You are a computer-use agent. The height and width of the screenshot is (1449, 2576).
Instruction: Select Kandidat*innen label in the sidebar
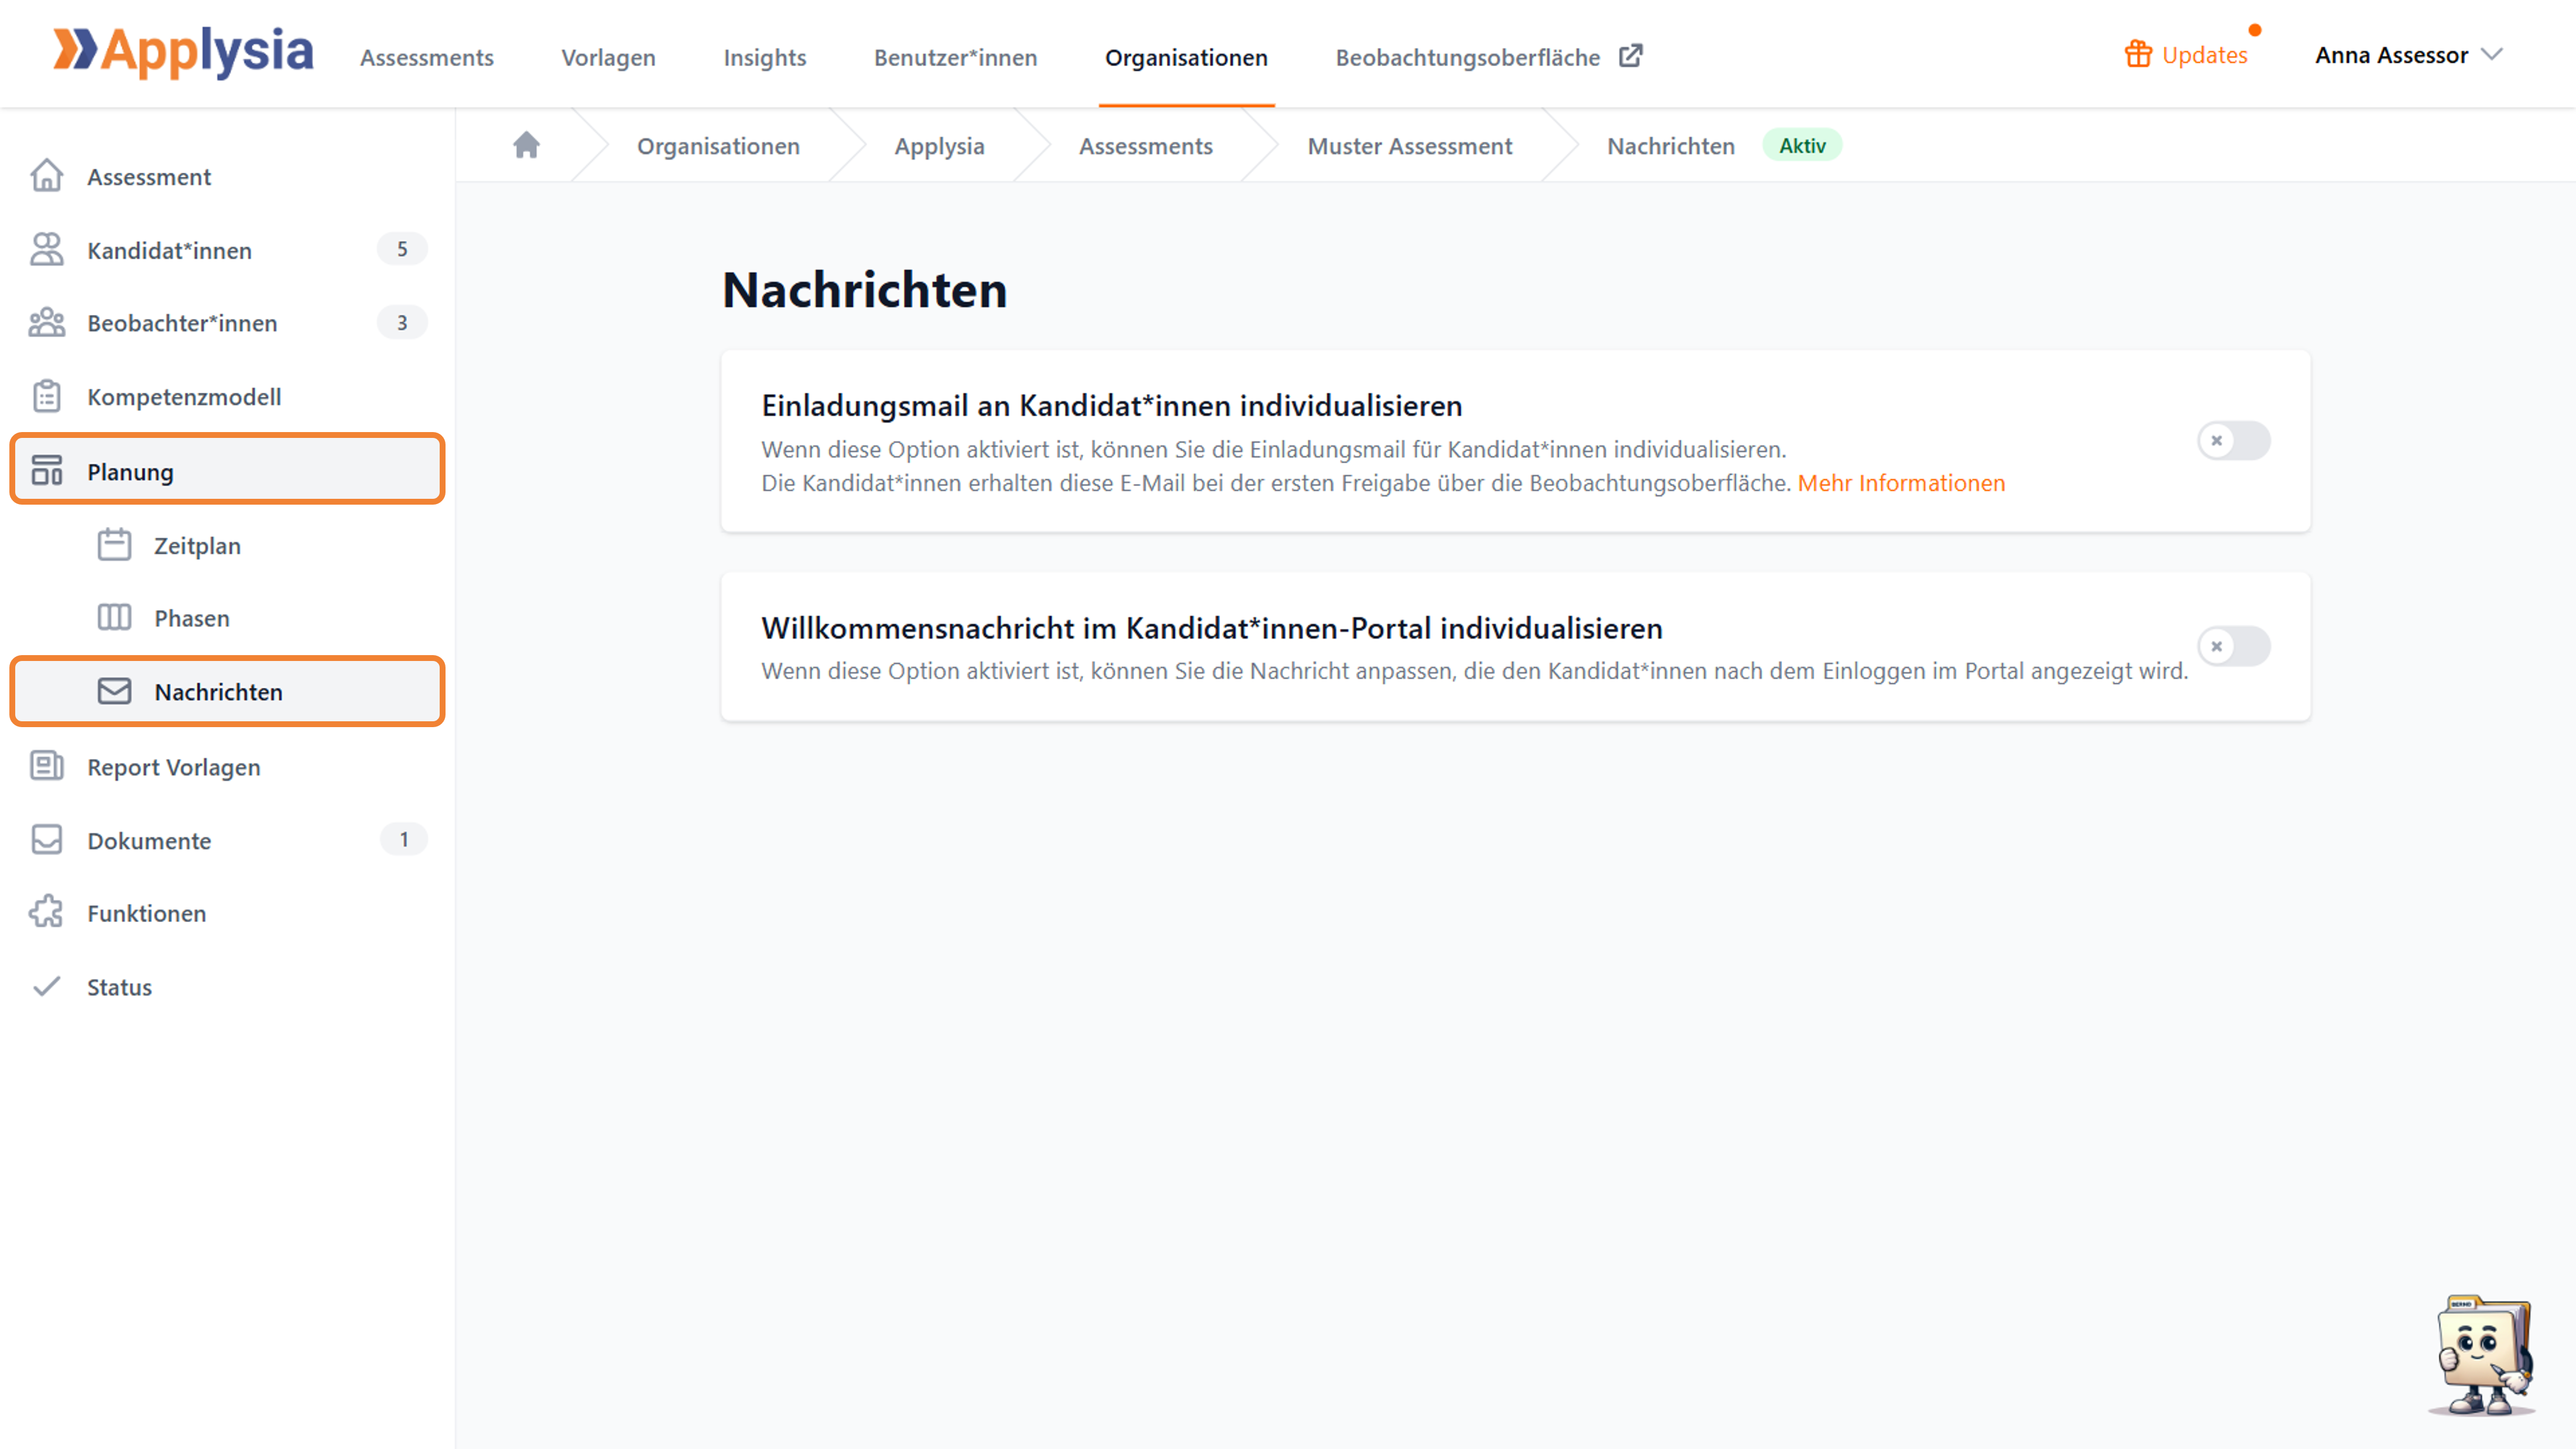(169, 250)
